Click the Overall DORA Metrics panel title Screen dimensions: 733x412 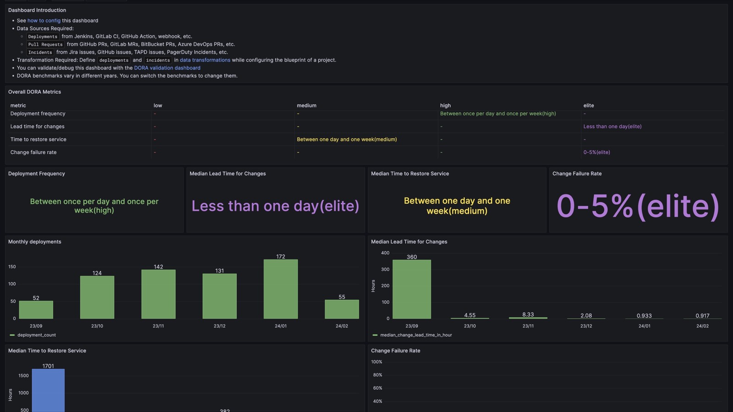(x=34, y=92)
